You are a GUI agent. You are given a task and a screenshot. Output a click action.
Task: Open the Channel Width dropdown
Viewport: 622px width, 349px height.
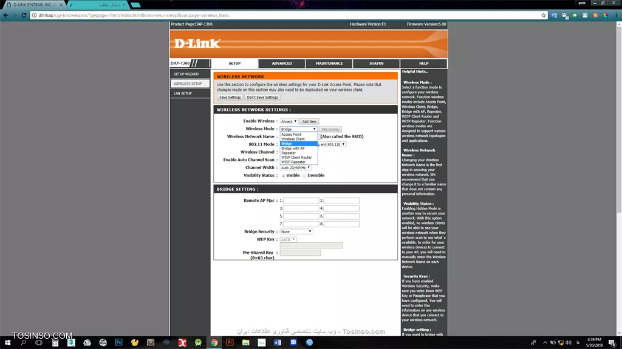[x=296, y=168]
